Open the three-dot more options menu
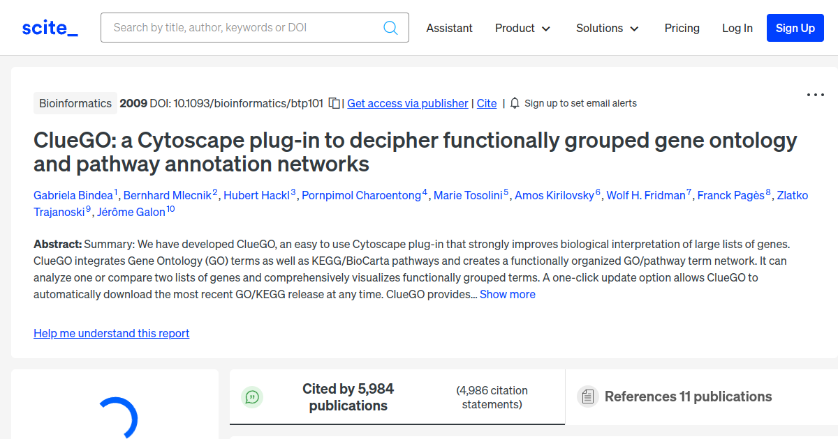 [x=815, y=95]
